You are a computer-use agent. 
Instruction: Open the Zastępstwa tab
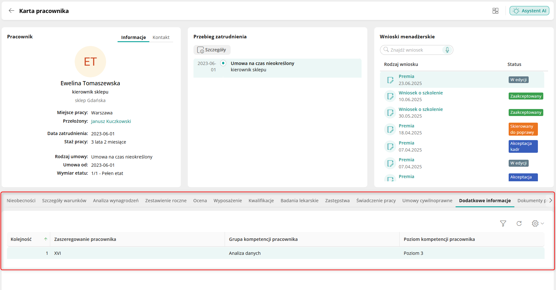point(337,201)
